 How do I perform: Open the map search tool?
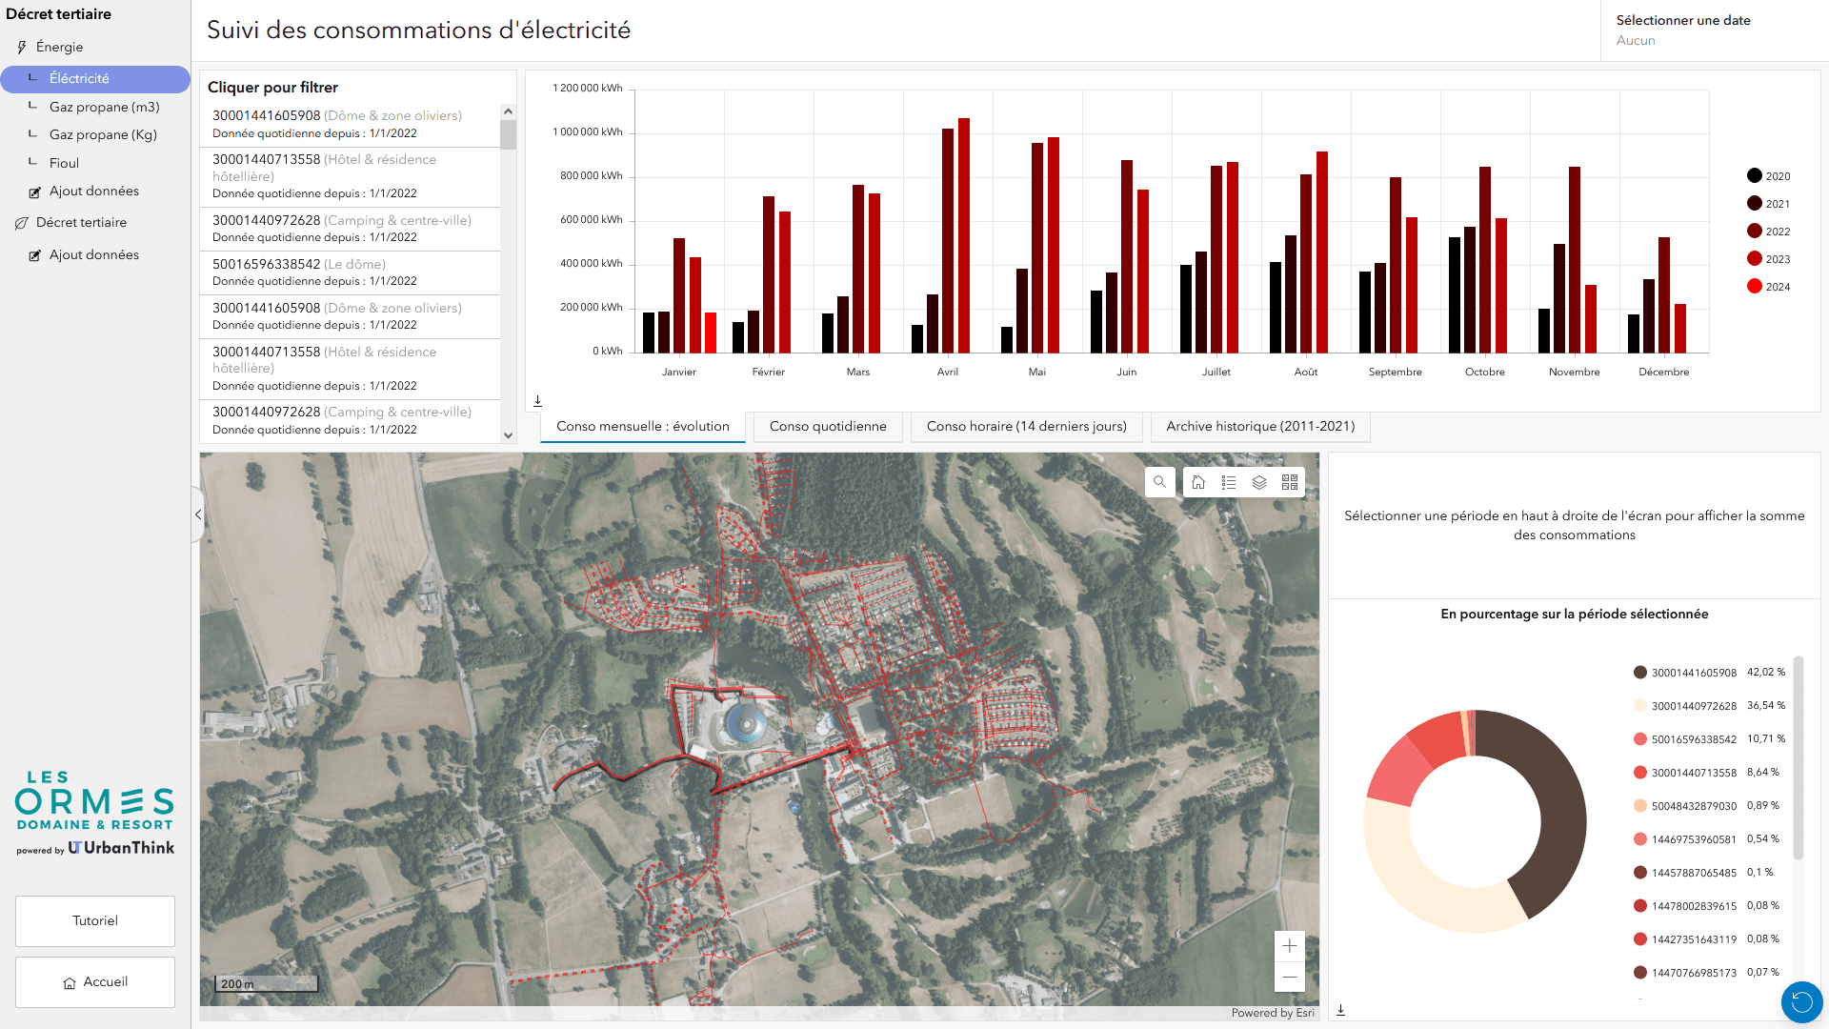point(1159,482)
